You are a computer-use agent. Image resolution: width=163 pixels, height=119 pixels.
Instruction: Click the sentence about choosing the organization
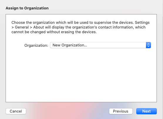click(73, 22)
